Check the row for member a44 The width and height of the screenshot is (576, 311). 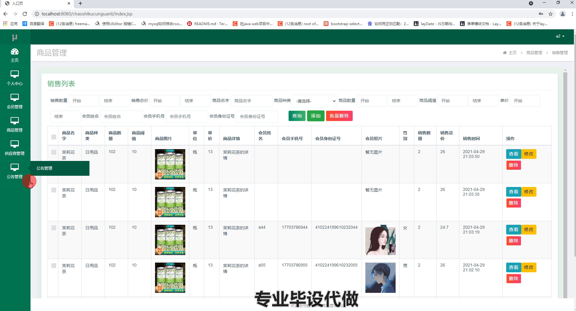tap(54, 228)
